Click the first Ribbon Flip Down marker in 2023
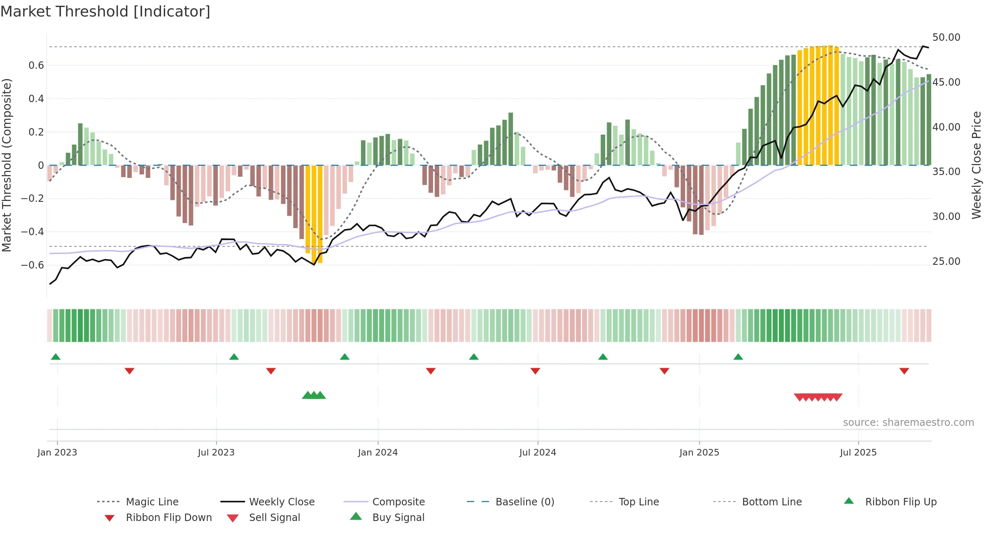Screen dimensions: 988x556 129,371
